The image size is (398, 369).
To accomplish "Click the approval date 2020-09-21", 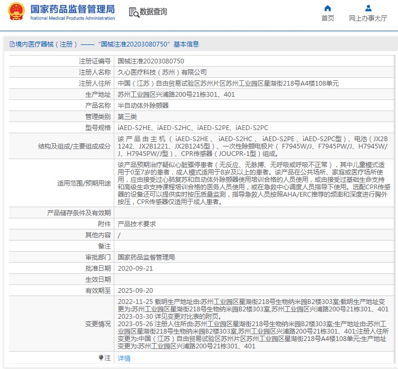I will click(x=135, y=268).
